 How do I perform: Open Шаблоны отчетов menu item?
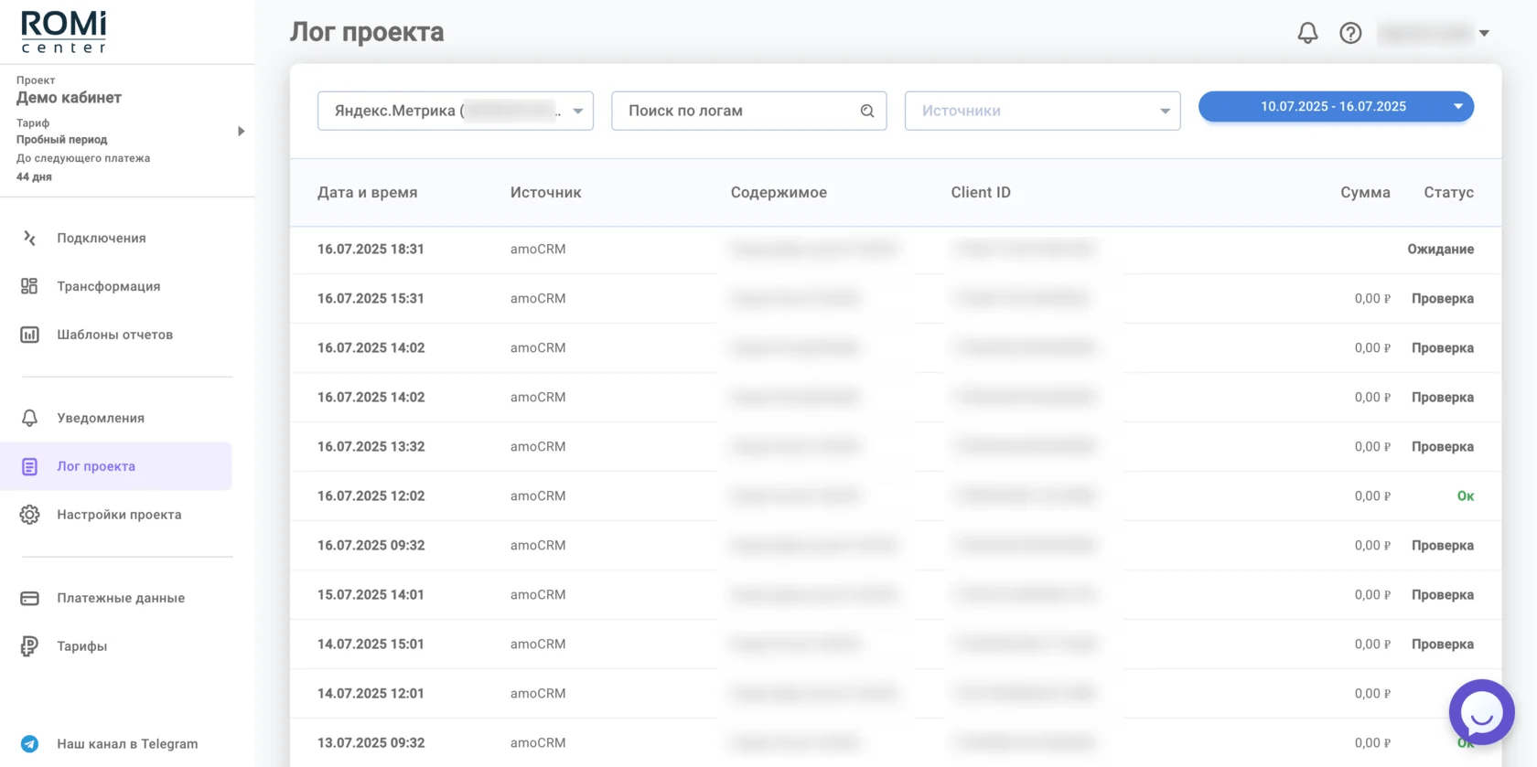114,335
